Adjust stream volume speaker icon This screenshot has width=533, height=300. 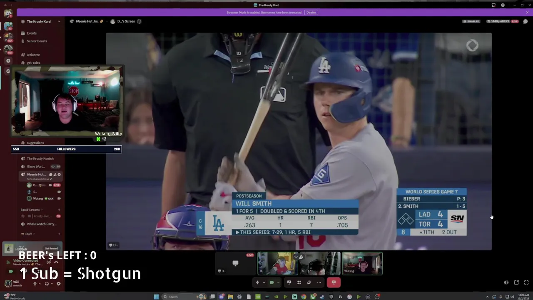pyautogui.click(x=506, y=282)
